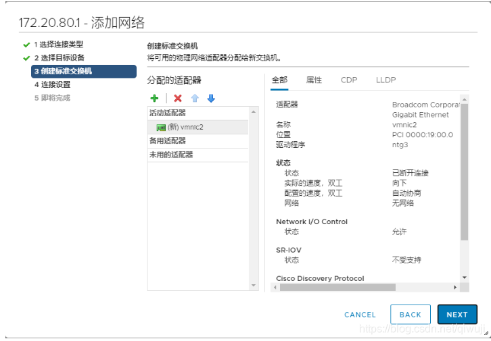Switch to the CDP tab
This screenshot has width=491, height=341.
click(349, 80)
